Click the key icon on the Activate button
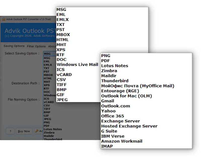The width and height of the screenshot is (201, 157). (x=37, y=131)
